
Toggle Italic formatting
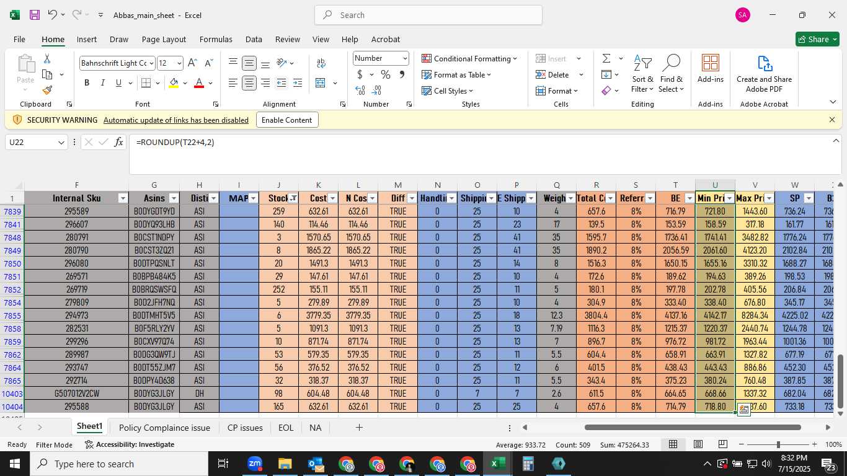pyautogui.click(x=102, y=83)
